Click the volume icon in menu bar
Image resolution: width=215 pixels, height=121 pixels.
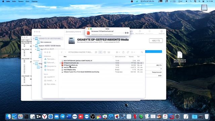click(x=186, y=1)
